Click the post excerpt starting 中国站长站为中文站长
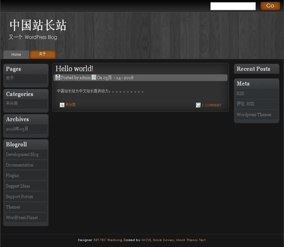 point(100,91)
